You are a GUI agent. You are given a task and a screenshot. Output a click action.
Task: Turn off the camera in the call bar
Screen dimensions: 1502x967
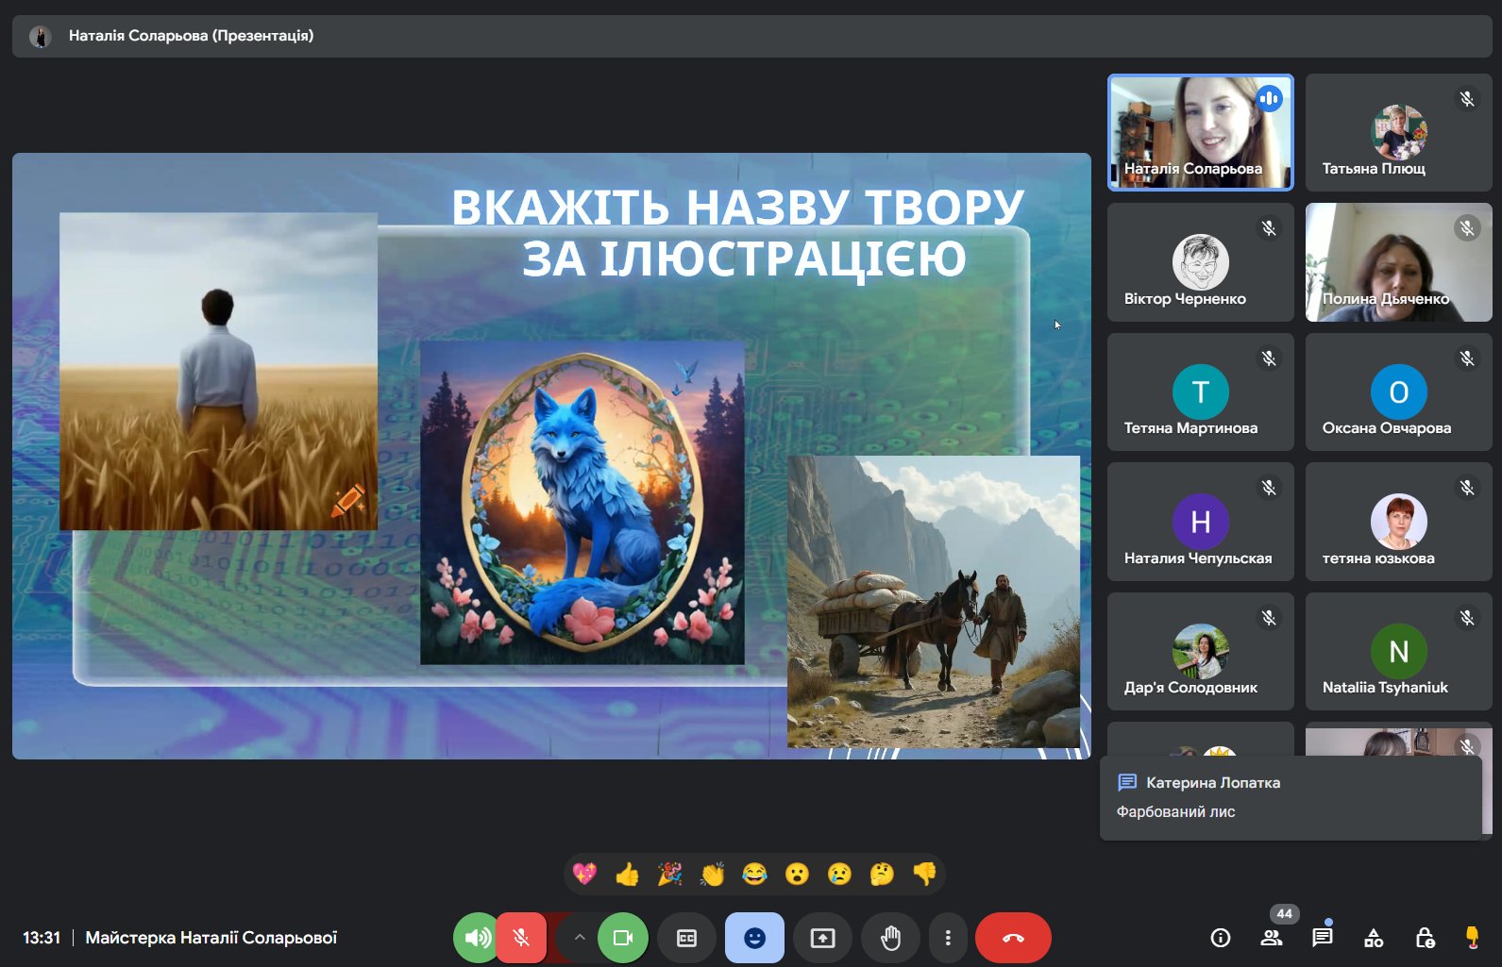623,938
